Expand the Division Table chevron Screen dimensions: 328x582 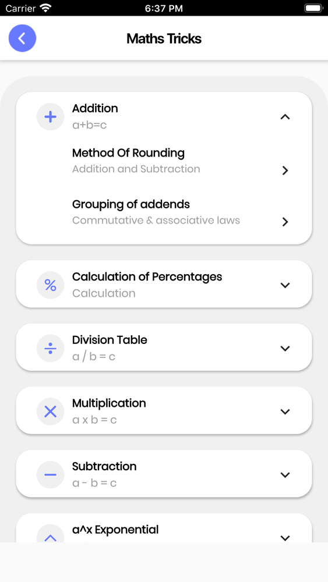[285, 348]
